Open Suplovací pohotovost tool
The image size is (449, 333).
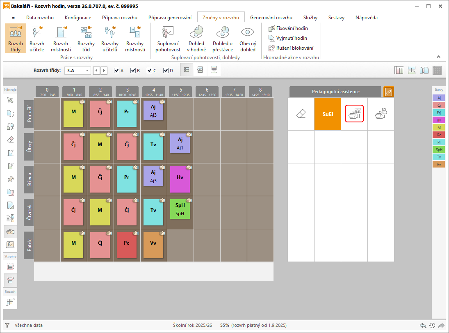(x=168, y=39)
